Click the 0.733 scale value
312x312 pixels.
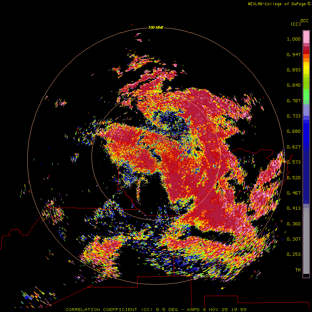click(294, 116)
